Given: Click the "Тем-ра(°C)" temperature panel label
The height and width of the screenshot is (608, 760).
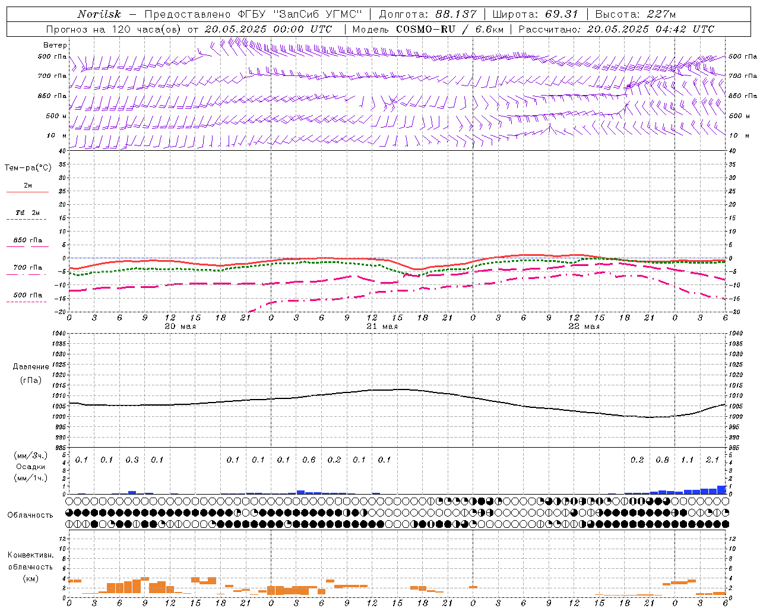Looking at the screenshot, I should click(28, 168).
